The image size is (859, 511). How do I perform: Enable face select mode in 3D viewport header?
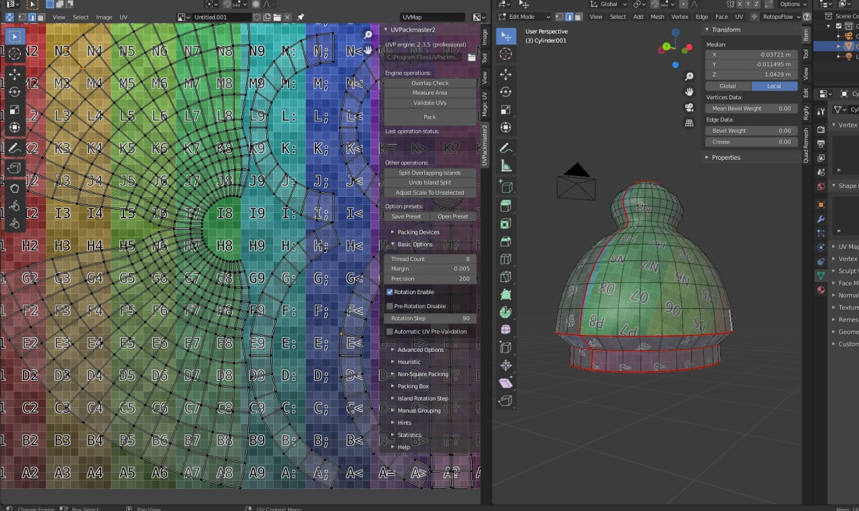[578, 17]
